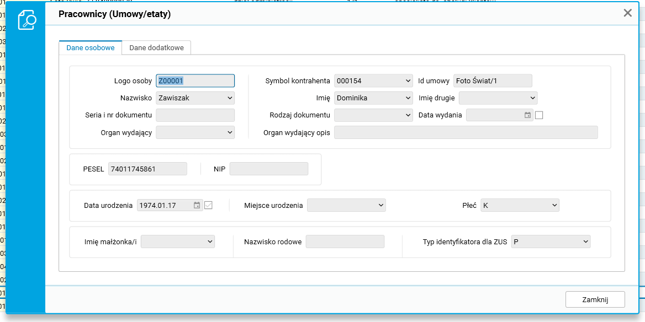This screenshot has width=645, height=322.
Task: Click the Nazwisko rodowe field
Action: [x=345, y=242]
